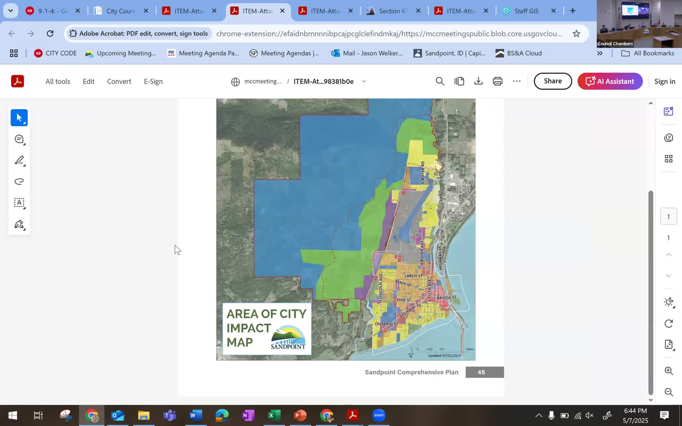Choose the freehand draw loop tool
This screenshot has width=682, height=426.
tap(19, 181)
